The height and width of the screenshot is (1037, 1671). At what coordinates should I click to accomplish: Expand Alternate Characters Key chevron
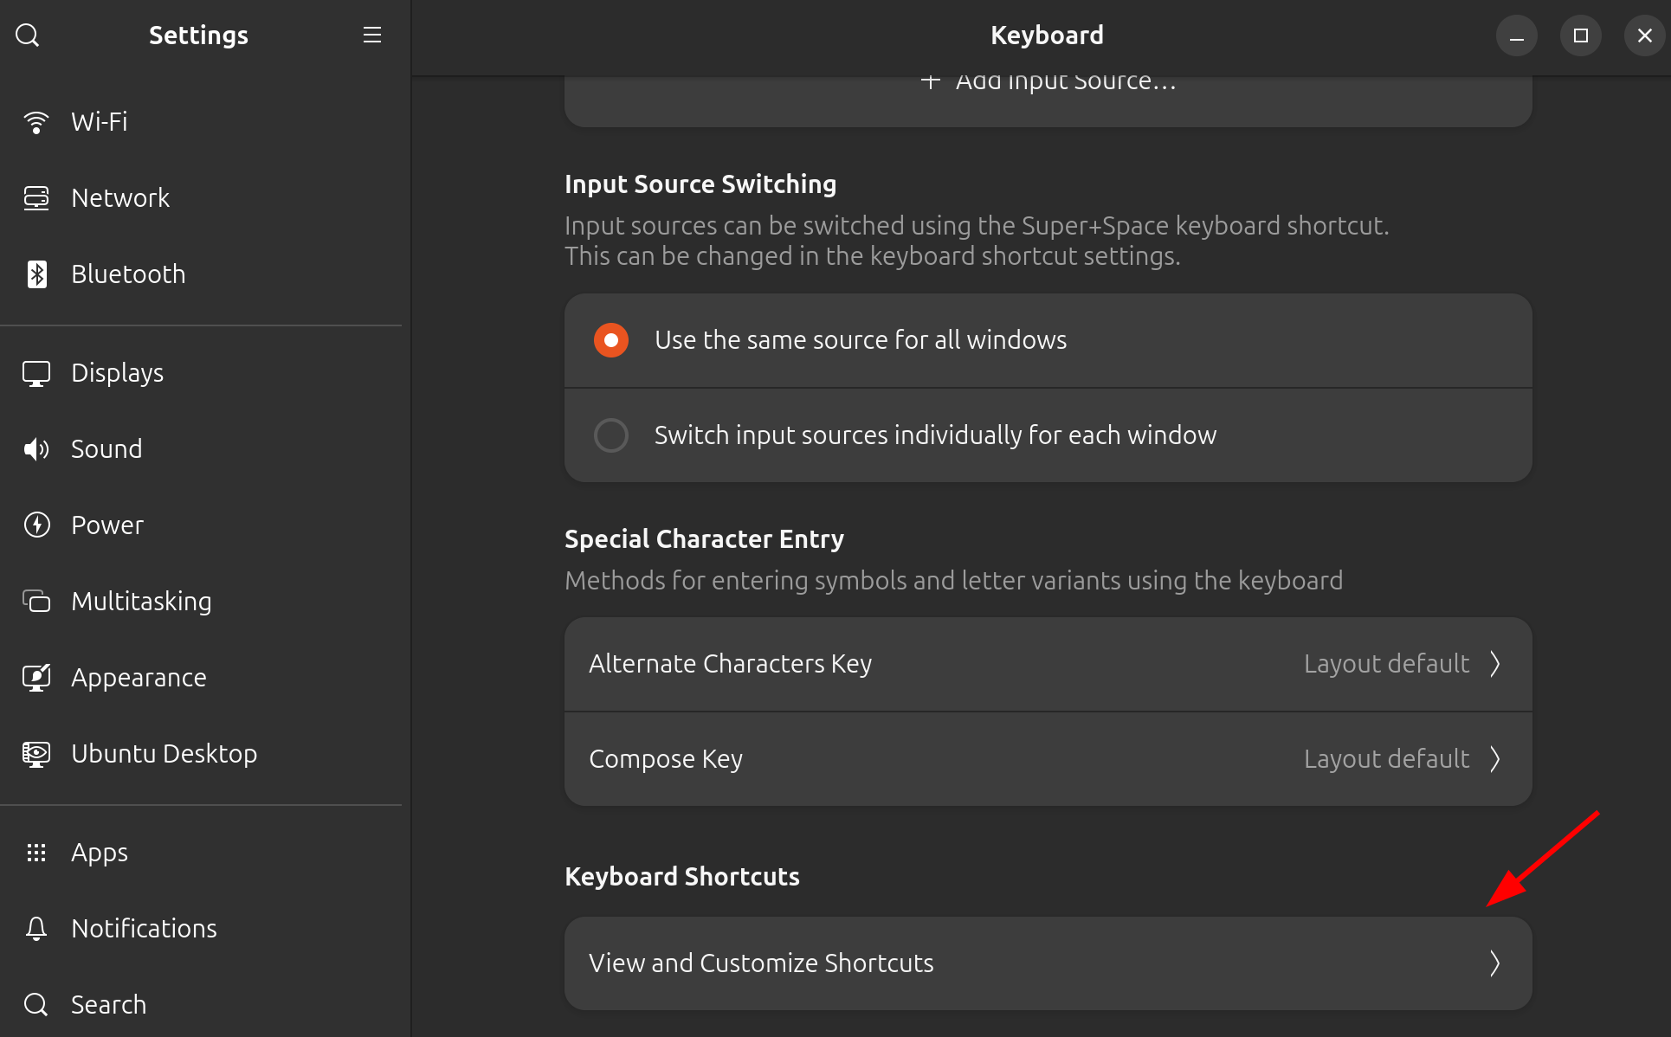(1494, 664)
